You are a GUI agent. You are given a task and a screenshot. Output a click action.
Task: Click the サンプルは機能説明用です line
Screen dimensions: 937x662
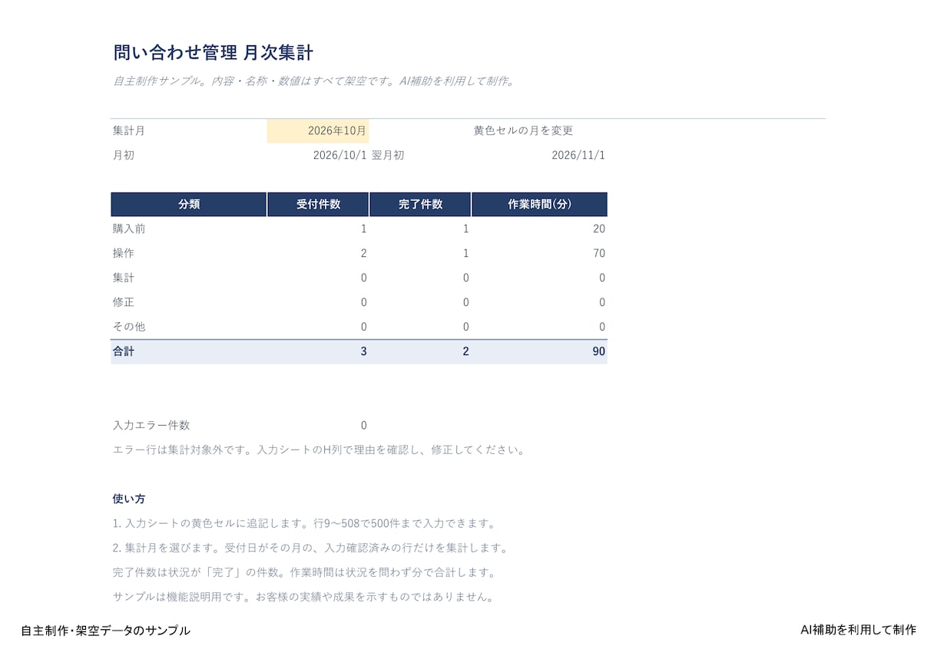tap(304, 598)
